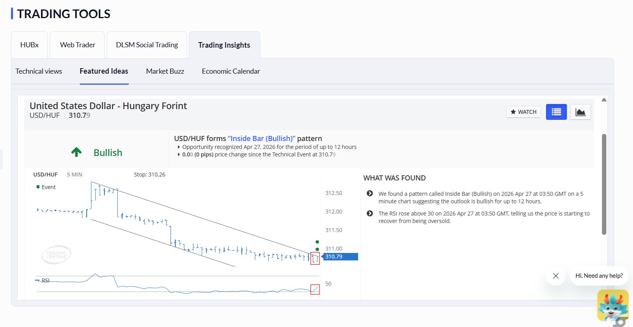
Task: Click the green bullish up arrow
Action: [x=76, y=152]
